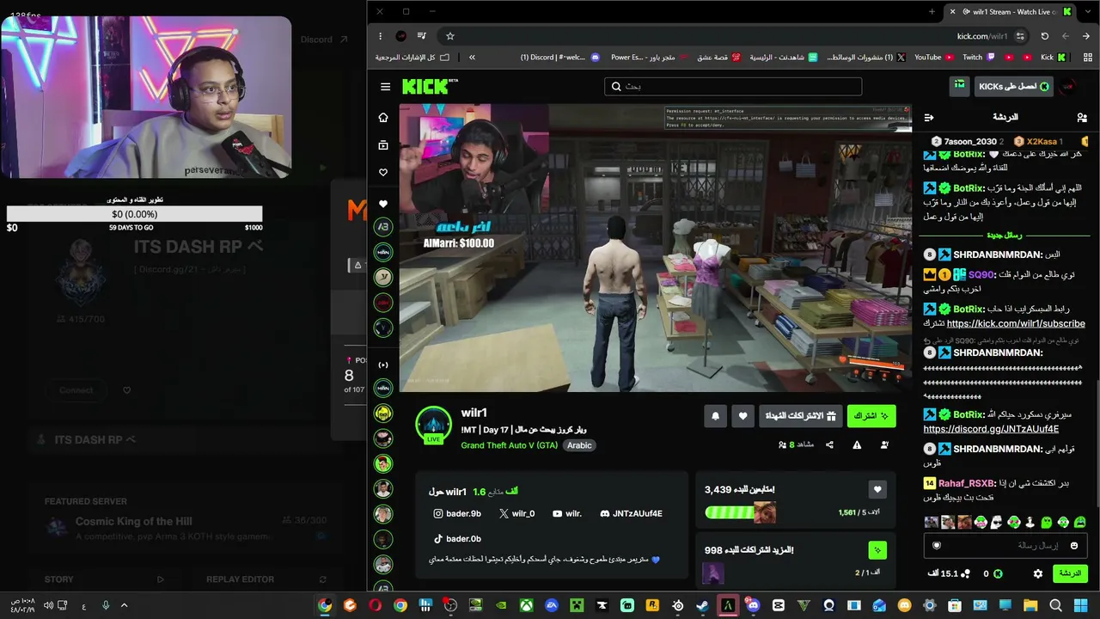Open site information icon in address bar
Image resolution: width=1100 pixels, height=619 pixels.
point(1020,36)
